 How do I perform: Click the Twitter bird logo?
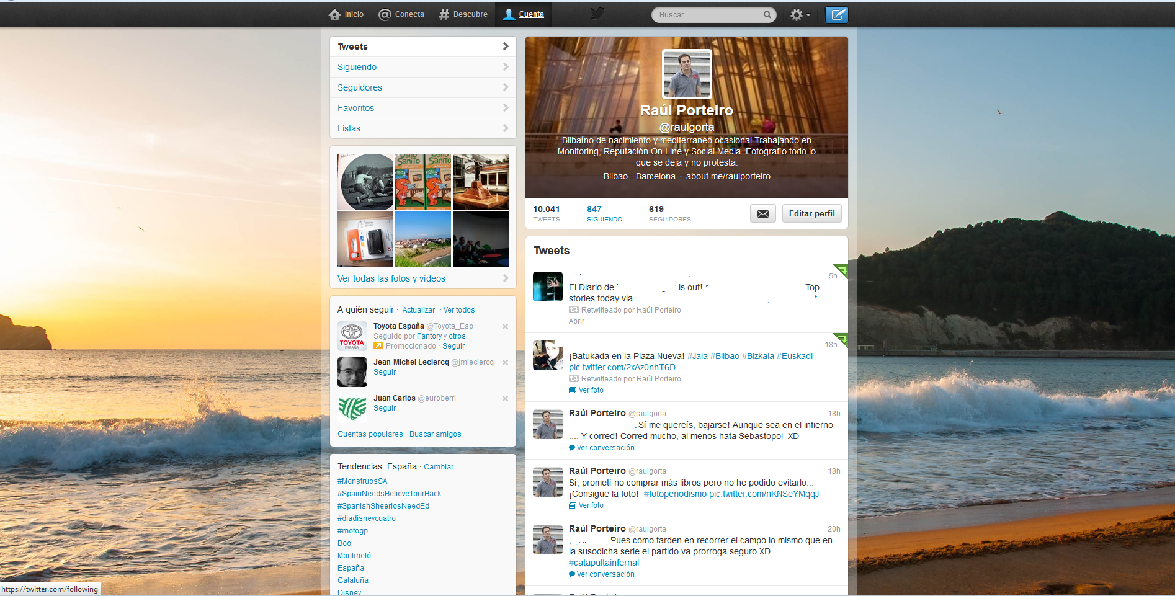pos(597,14)
